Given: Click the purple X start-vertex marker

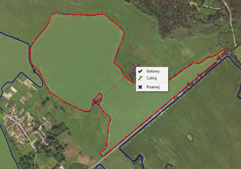Looking at the screenshot, I should click(96, 102).
